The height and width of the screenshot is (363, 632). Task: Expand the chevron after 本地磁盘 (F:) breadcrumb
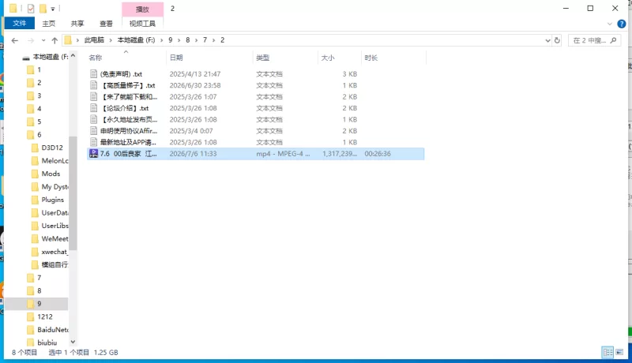pos(162,40)
